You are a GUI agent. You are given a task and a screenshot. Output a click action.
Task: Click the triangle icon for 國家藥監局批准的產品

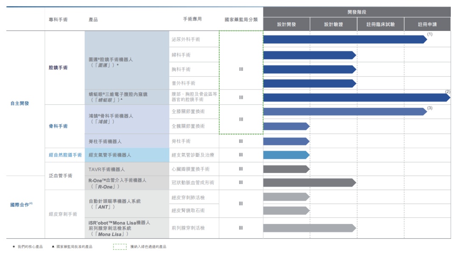coord(53,246)
